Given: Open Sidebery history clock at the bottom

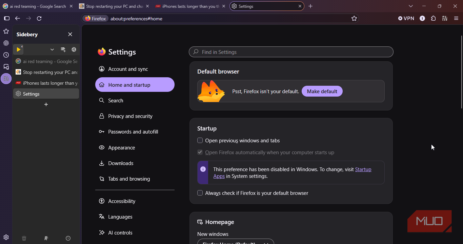Looking at the screenshot, I should click(x=68, y=238).
